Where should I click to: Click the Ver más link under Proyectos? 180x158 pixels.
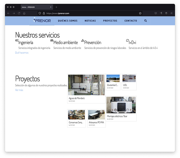(x=19, y=90)
